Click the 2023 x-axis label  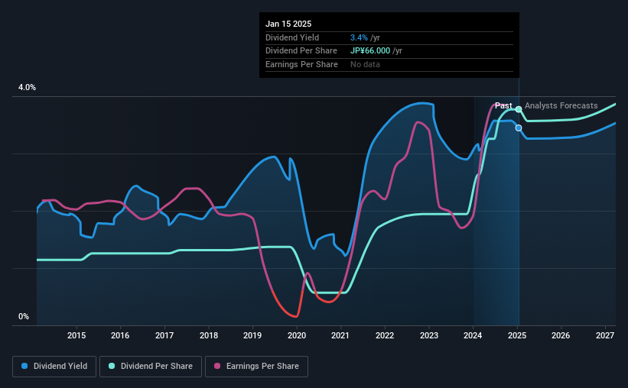tap(429, 335)
